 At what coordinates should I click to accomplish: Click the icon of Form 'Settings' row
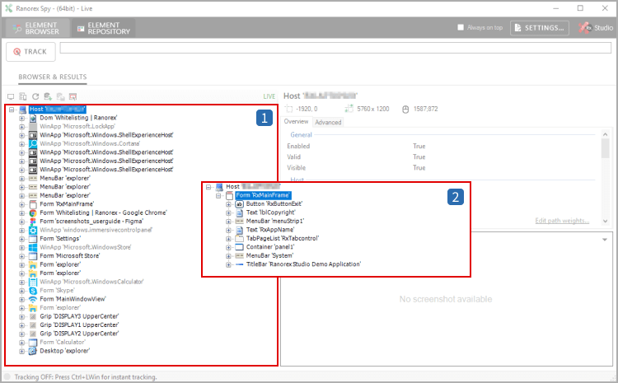(33, 239)
